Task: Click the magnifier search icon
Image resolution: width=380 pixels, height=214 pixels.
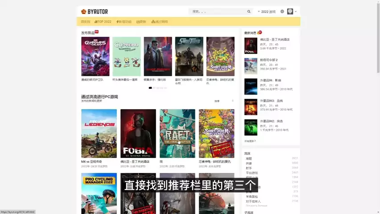Action: [248, 12]
